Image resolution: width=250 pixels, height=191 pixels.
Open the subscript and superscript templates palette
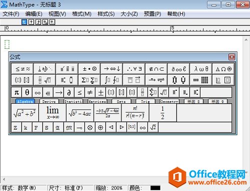click(67, 80)
